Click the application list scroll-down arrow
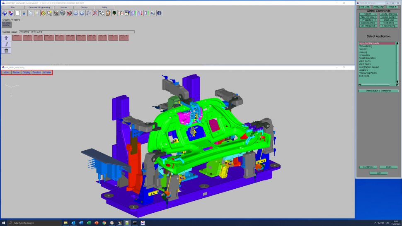Screen dimensions: 402x226 397,82
